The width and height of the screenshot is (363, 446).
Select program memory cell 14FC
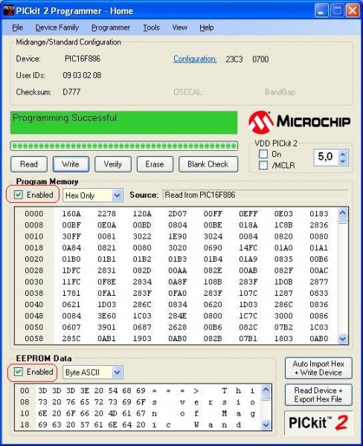pos(248,248)
